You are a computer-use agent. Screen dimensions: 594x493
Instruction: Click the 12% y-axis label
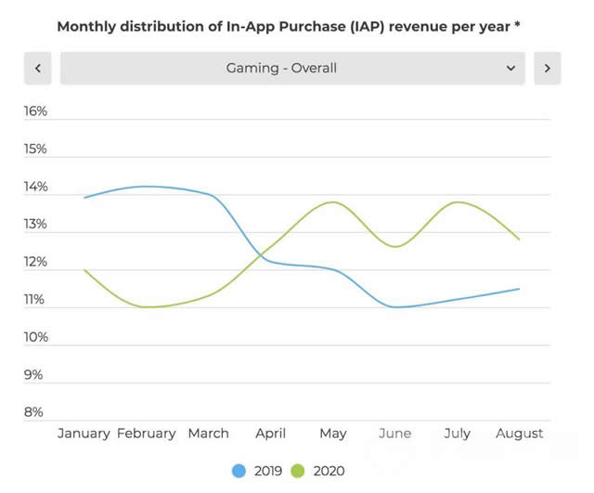point(35,262)
